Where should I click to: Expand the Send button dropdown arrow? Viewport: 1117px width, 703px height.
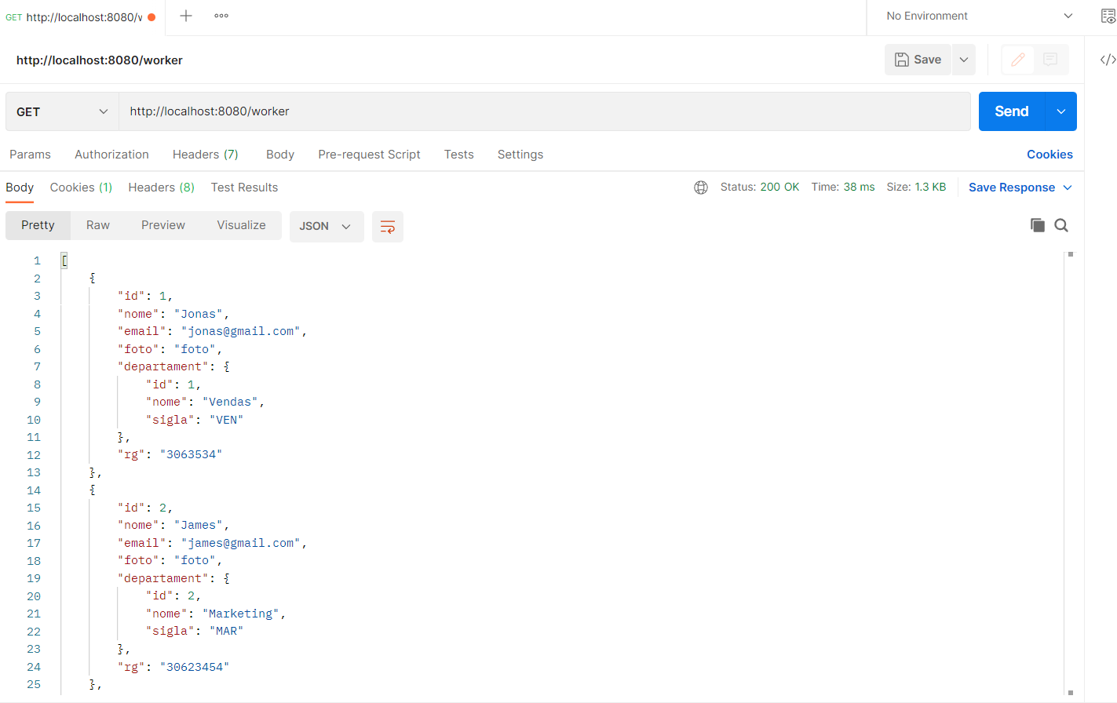pos(1061,111)
